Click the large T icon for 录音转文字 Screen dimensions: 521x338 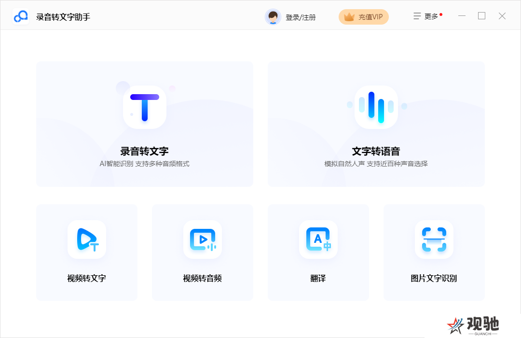click(145, 107)
